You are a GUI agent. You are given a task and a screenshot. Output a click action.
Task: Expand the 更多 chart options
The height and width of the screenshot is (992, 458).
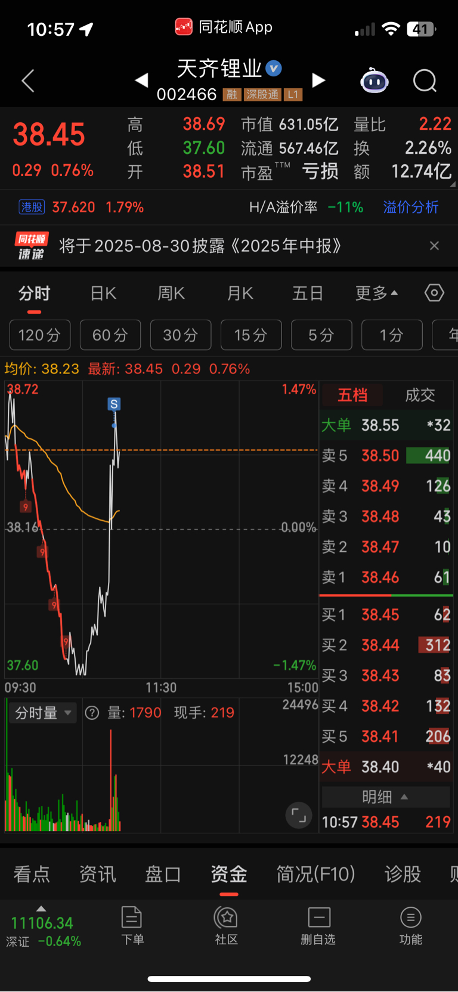(x=376, y=293)
